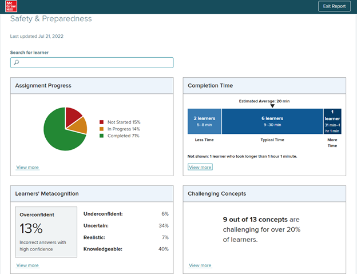This screenshot has width=357, height=274.
Task: Click the Estimated Average triangle marker
Action: (x=272, y=106)
